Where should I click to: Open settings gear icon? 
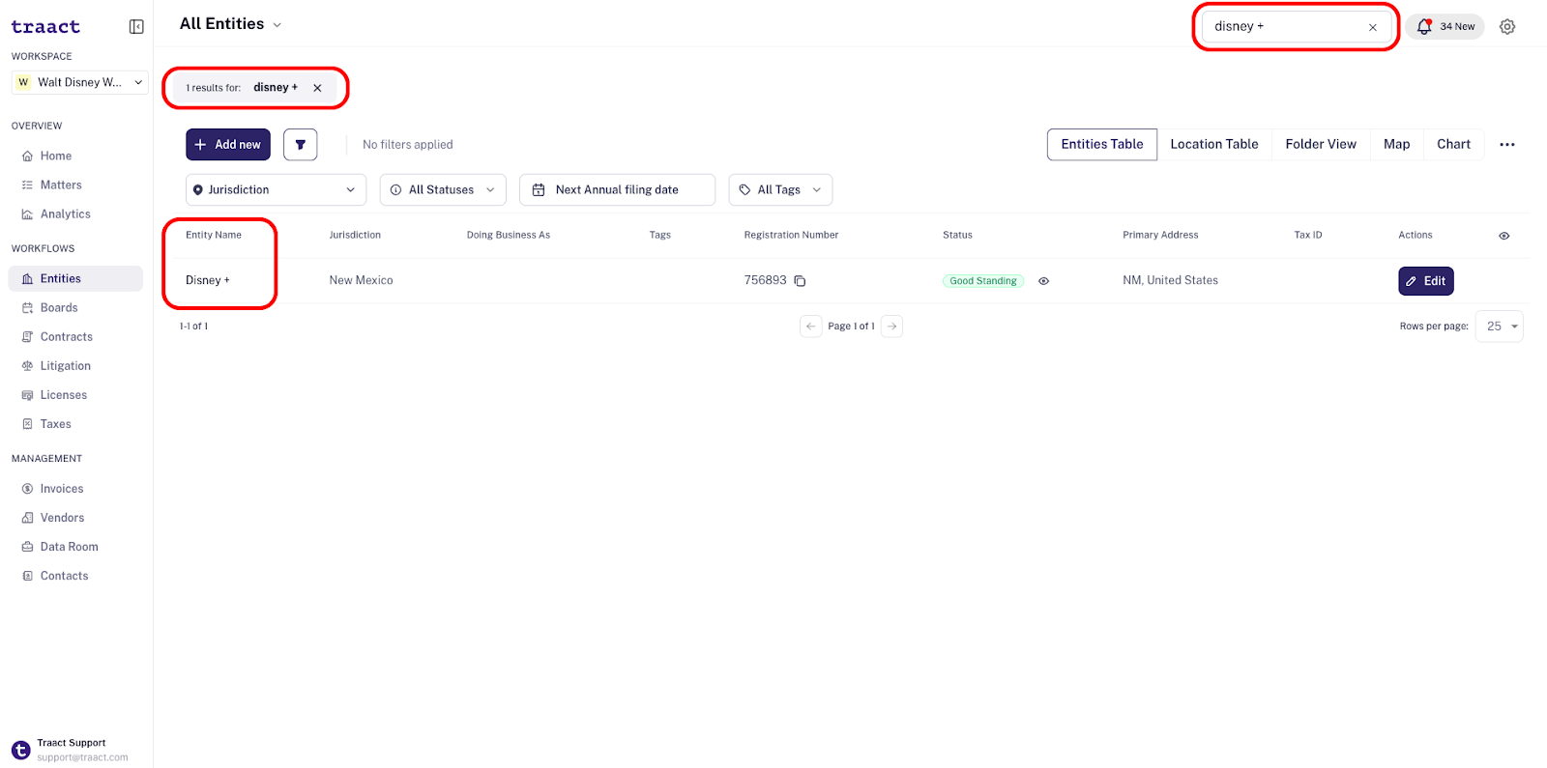(1507, 27)
